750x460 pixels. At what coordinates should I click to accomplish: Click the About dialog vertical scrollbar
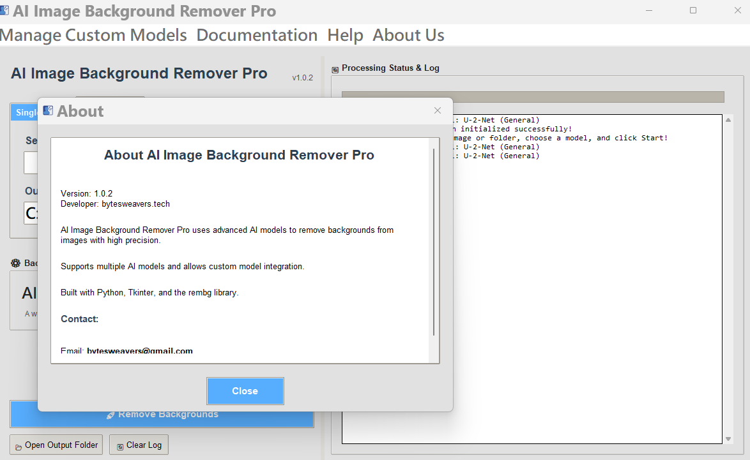pos(434,242)
